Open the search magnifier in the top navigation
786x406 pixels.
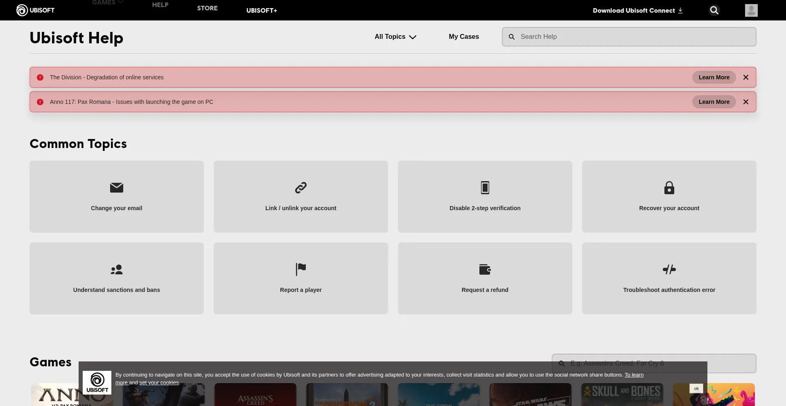pyautogui.click(x=714, y=10)
